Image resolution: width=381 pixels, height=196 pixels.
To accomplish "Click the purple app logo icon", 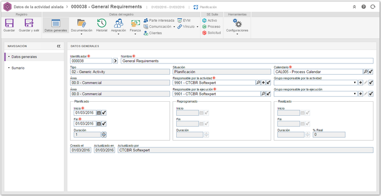I will click(7, 7).
